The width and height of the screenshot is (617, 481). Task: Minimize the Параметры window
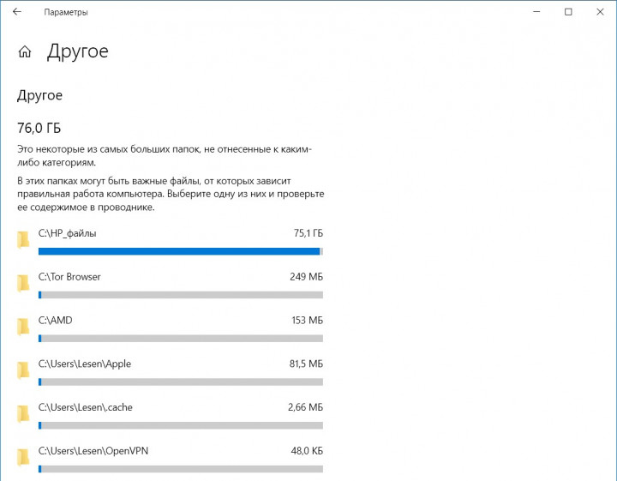(536, 12)
